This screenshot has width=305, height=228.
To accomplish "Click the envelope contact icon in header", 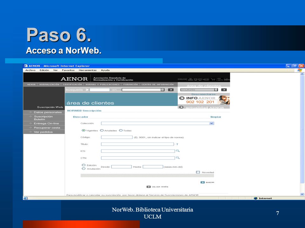I will point(206,79).
